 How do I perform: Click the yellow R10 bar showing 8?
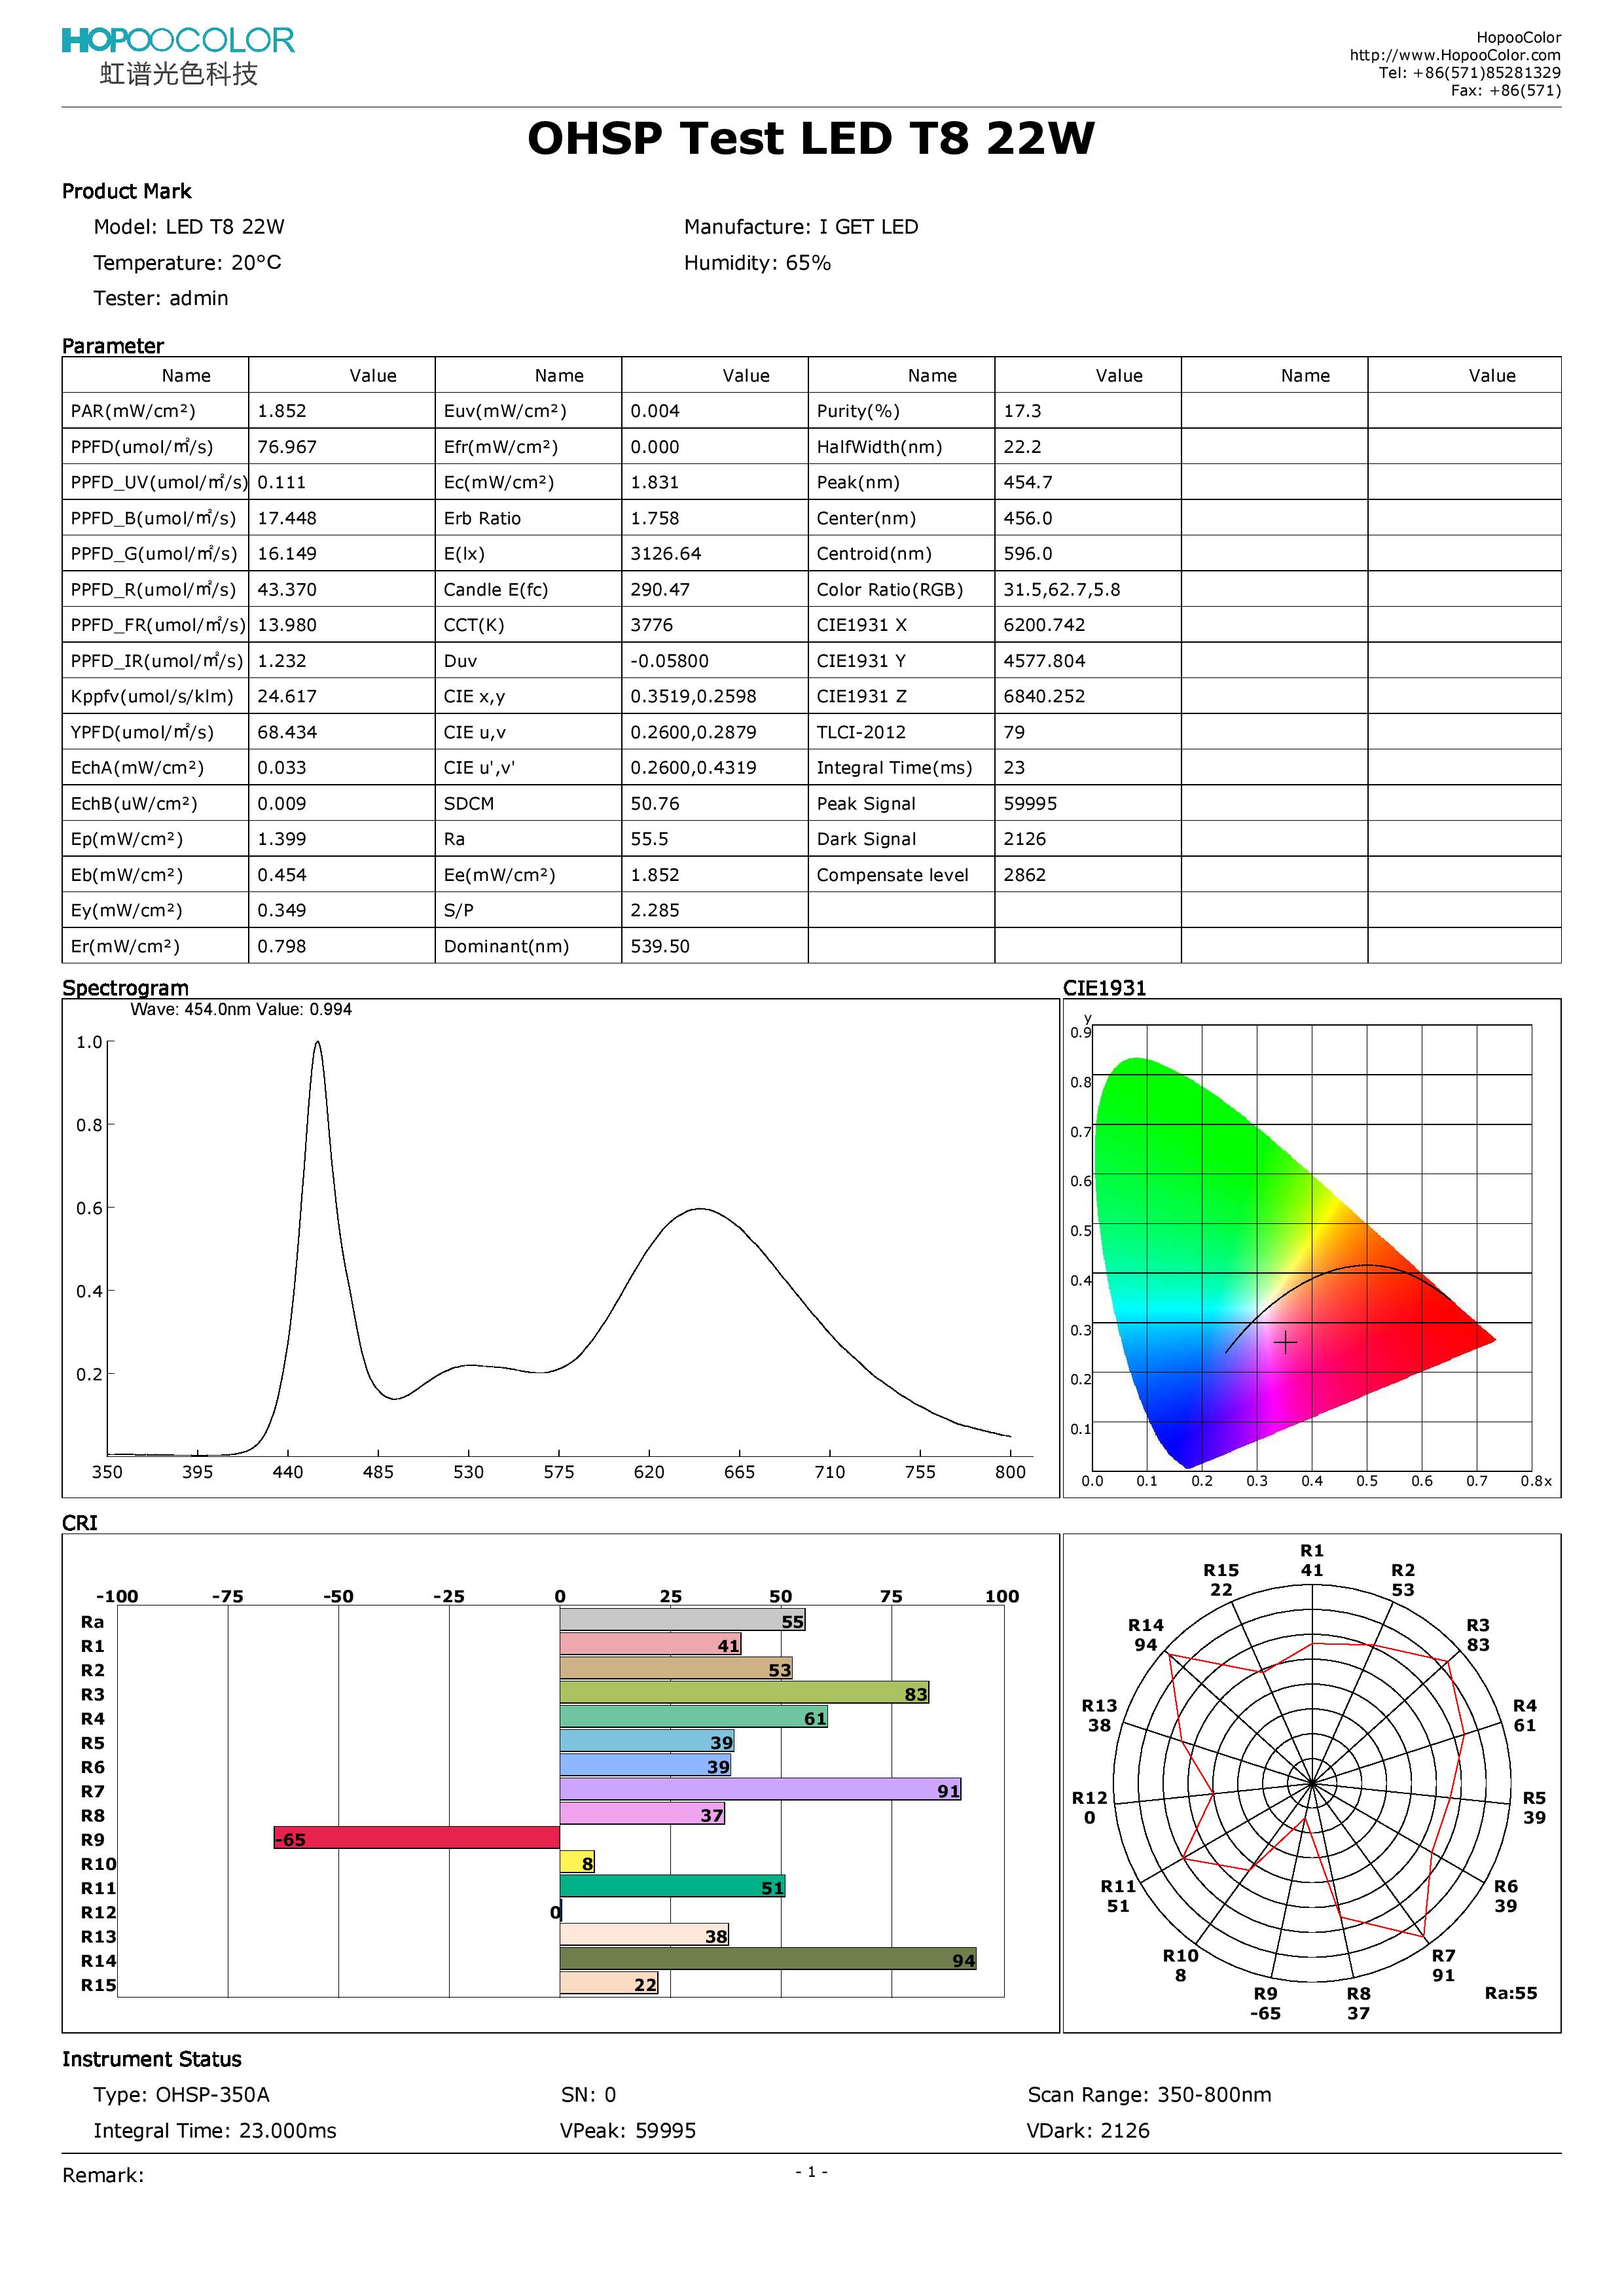577,1862
